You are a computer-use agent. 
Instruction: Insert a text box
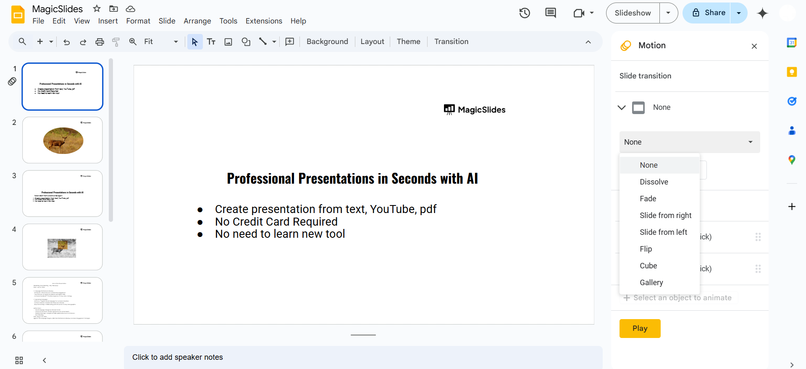[x=211, y=42]
